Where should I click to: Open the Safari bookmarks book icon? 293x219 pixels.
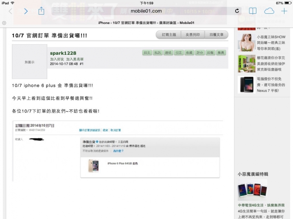pos(253,11)
